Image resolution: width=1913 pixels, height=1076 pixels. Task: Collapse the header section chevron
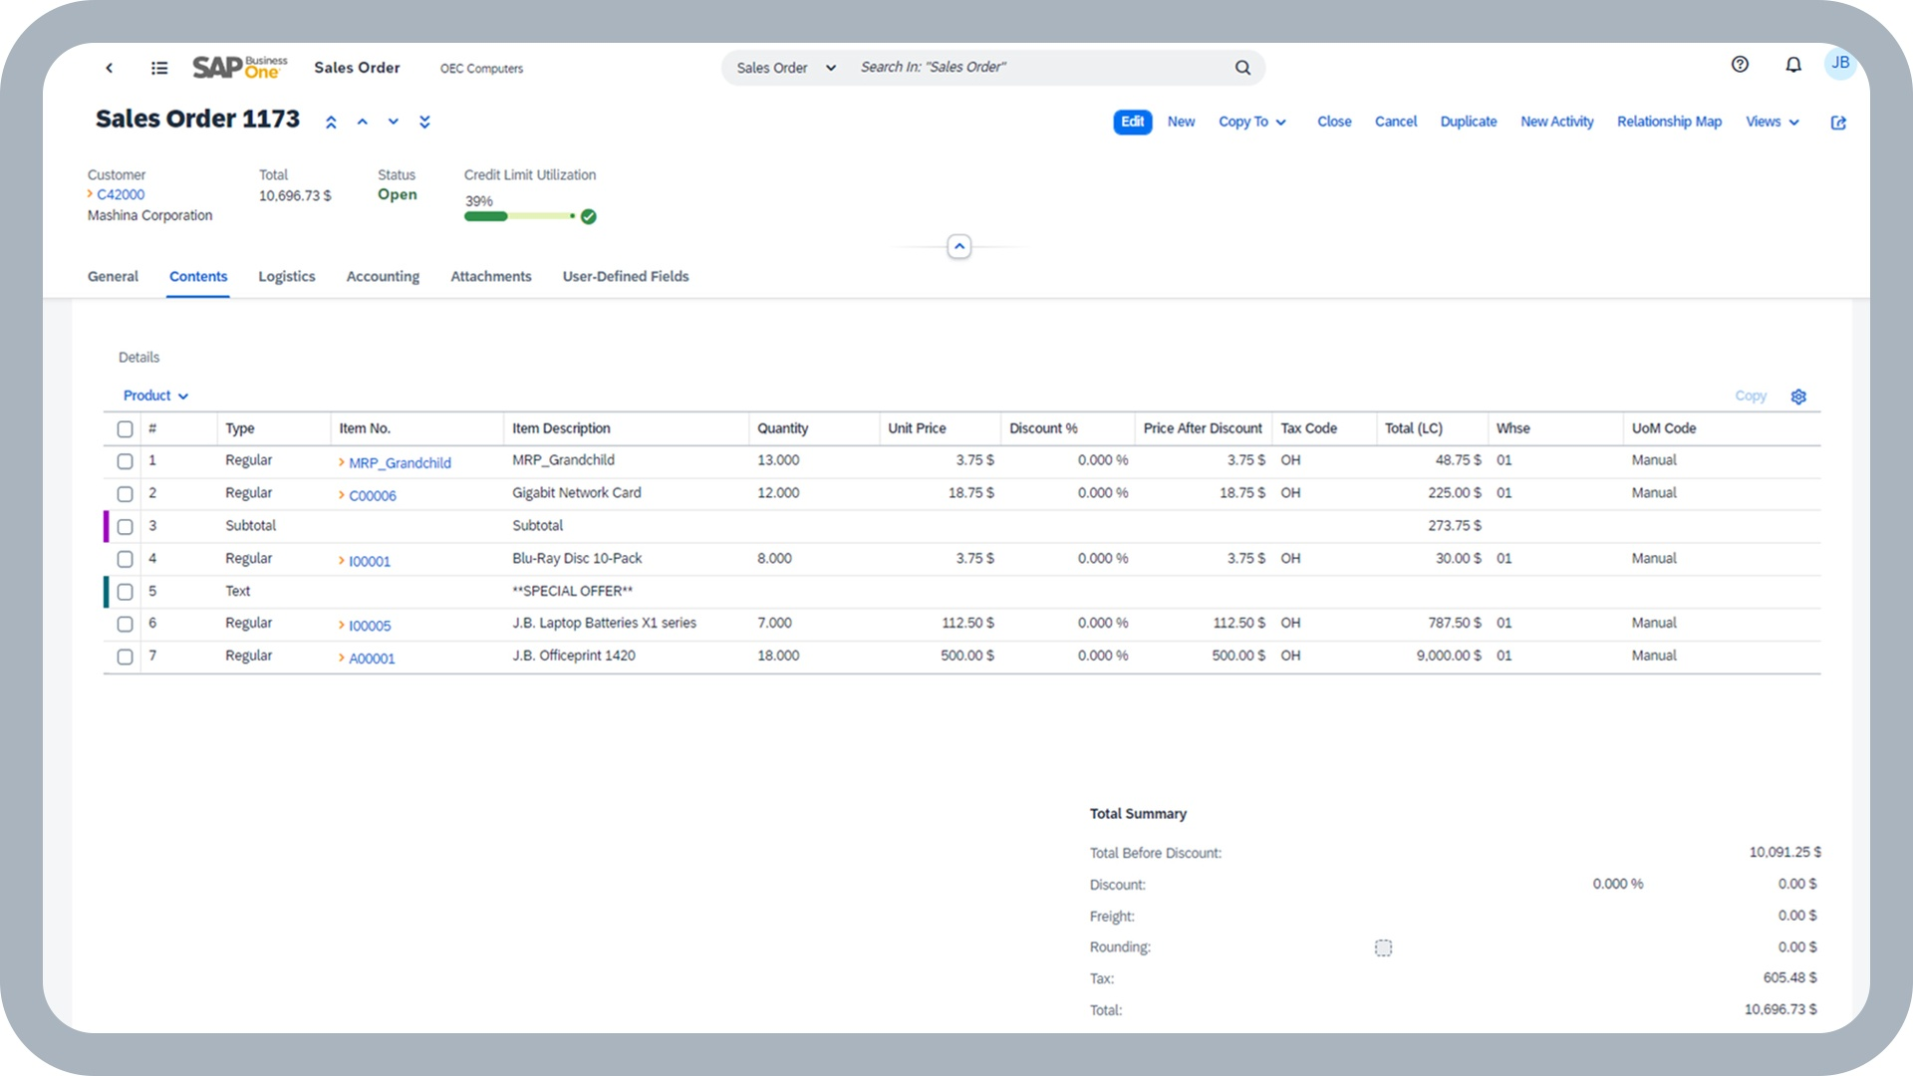coord(958,246)
